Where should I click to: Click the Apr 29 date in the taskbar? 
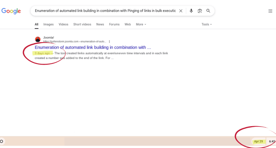(x=258, y=141)
